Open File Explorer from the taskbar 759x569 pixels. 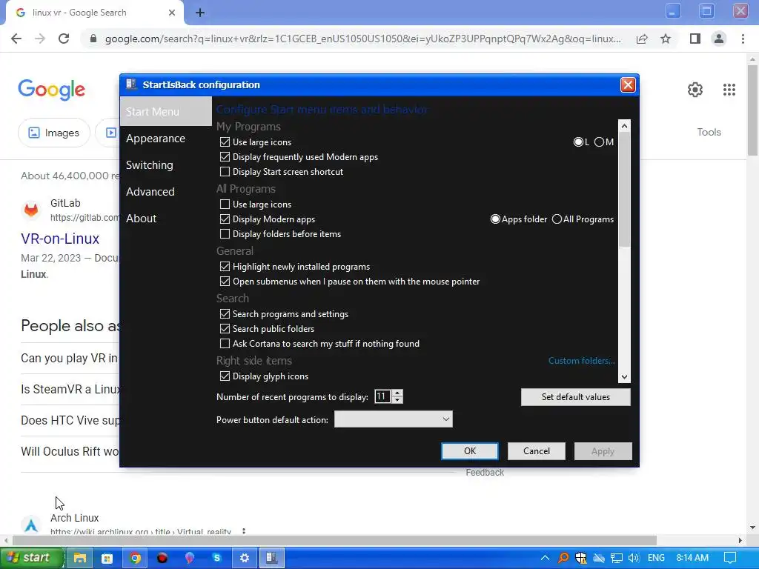click(x=80, y=558)
